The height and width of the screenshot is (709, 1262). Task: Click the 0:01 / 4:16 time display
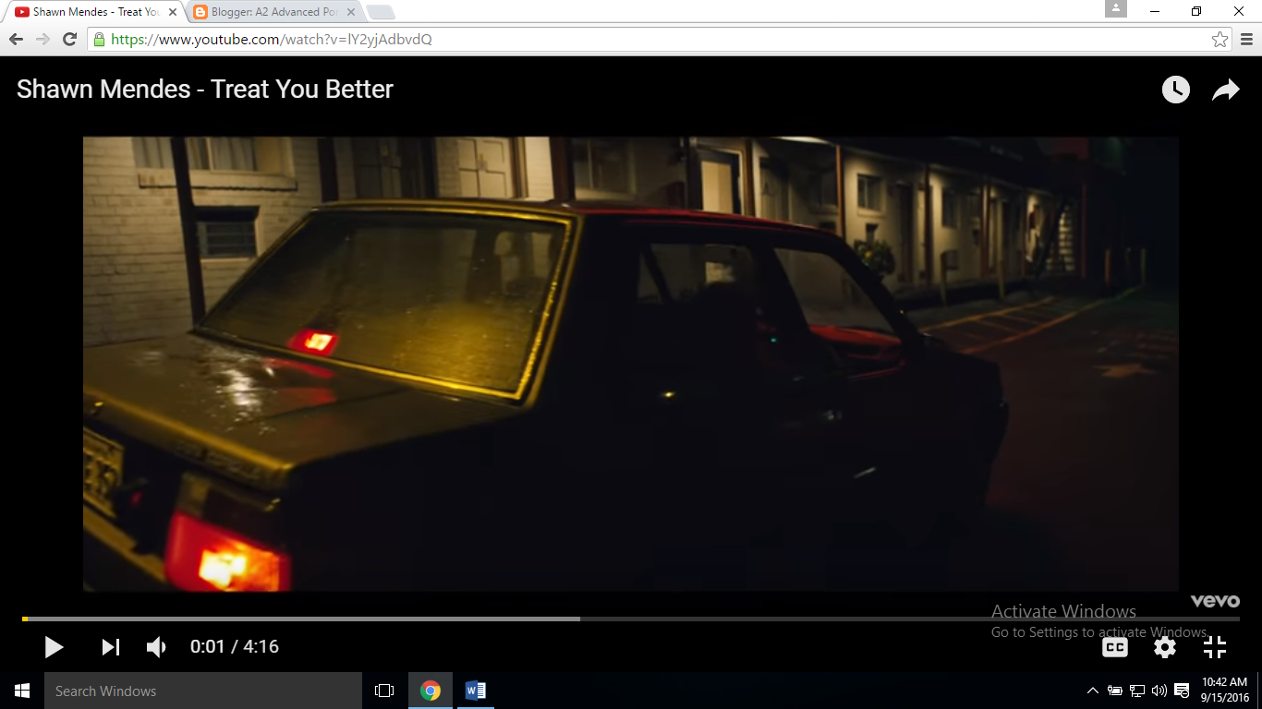pyautogui.click(x=235, y=647)
